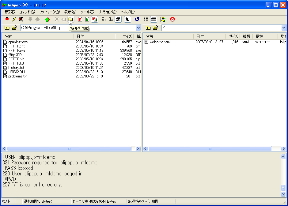Sort local files by サイズ column
This screenshot has width=288, height=206.
pos(124,36)
